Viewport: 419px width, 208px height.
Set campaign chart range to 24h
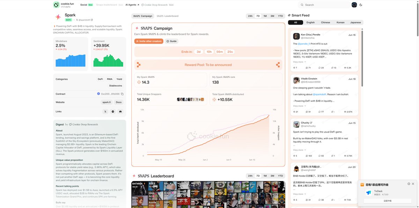(x=250, y=16)
